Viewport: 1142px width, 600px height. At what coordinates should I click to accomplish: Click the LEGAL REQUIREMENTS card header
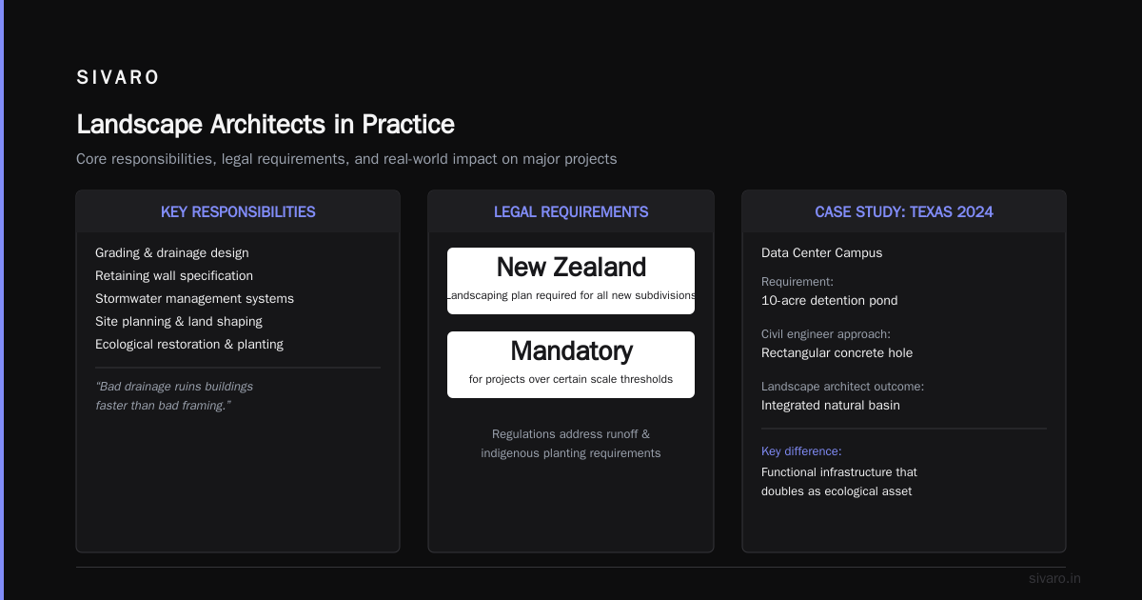(x=571, y=211)
